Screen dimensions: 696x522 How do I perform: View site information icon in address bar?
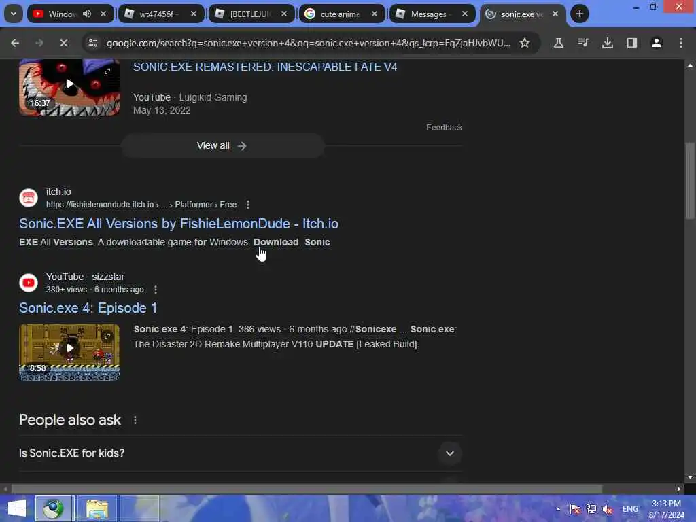(93, 43)
